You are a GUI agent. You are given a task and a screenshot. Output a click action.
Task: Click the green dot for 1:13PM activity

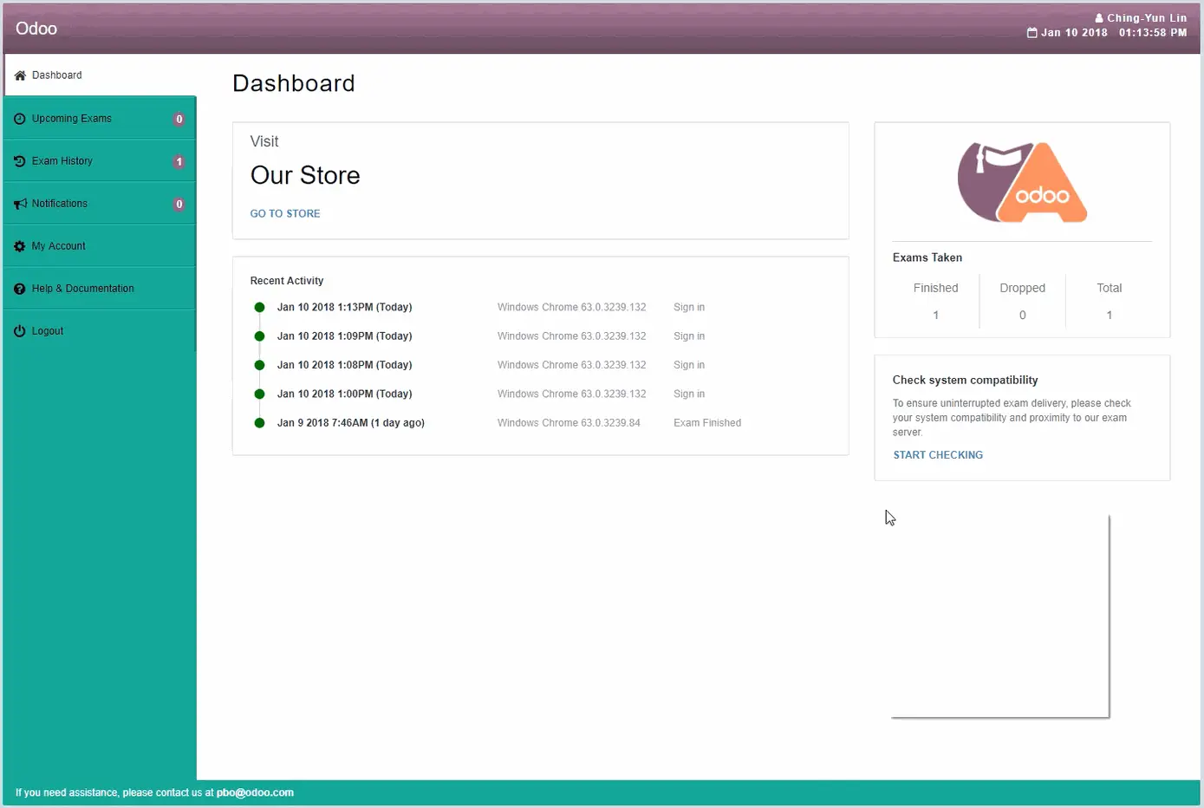[259, 307]
